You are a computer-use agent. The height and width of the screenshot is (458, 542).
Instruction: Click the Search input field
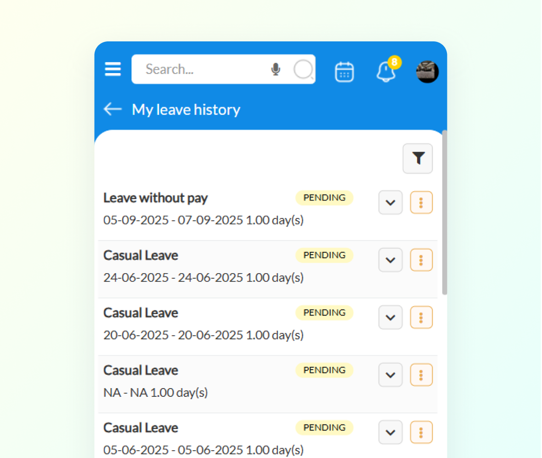[x=223, y=69]
